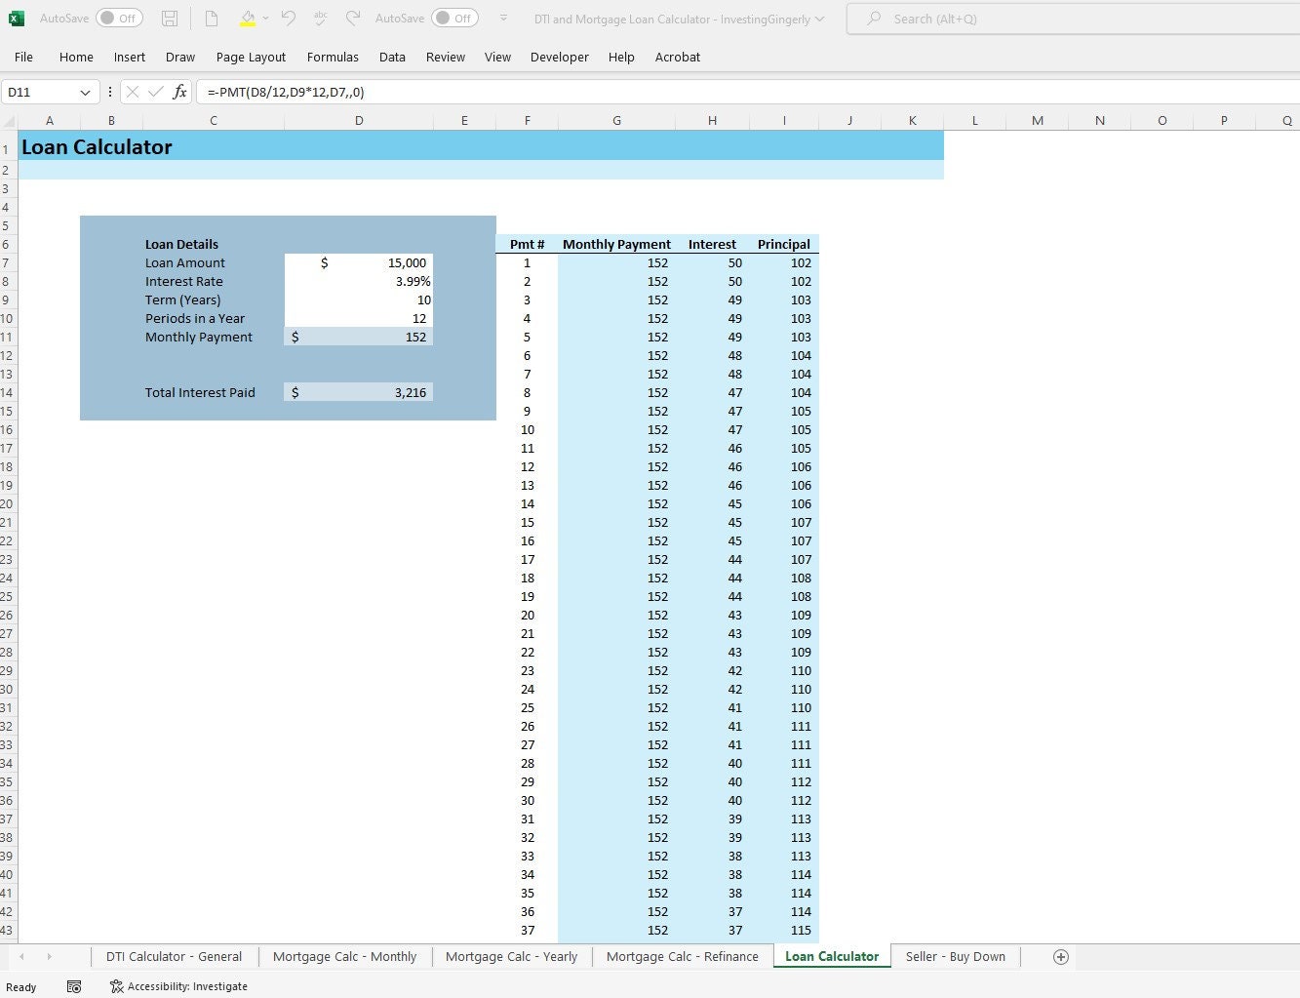Add a new worksheet with the plus button

point(1061,956)
